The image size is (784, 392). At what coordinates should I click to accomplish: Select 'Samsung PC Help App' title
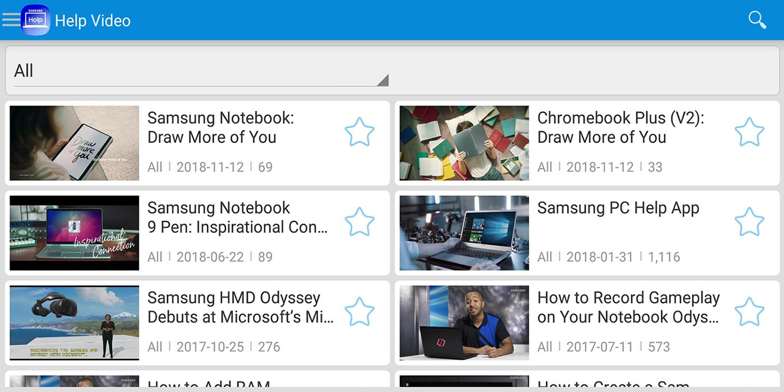pyautogui.click(x=618, y=208)
